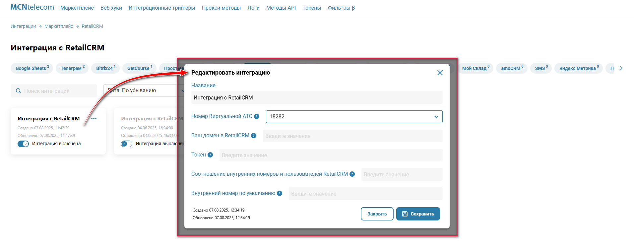Click the Поиск интеграций search field
Screen dimensions: 634x244
[x=54, y=91]
